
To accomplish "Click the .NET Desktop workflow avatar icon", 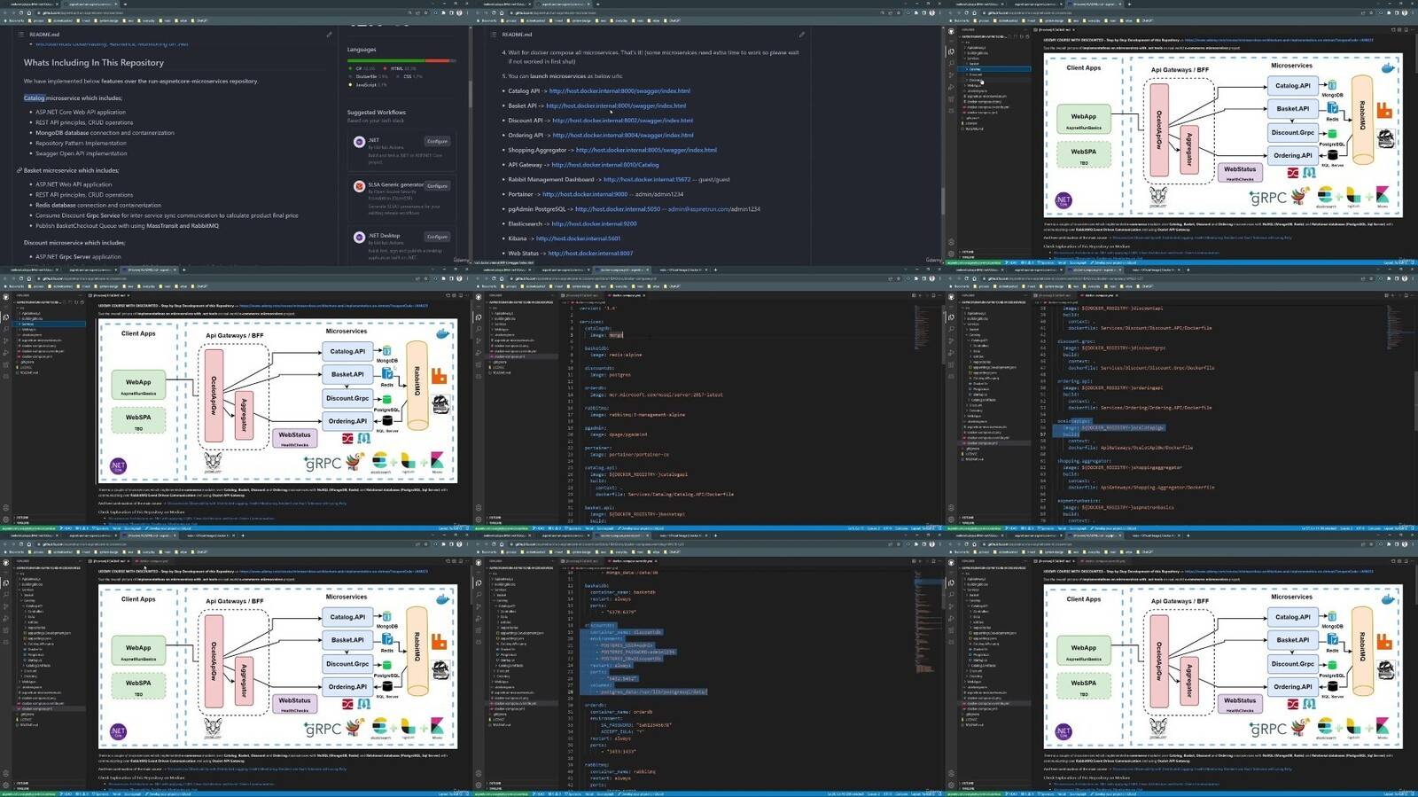I will (x=359, y=238).
